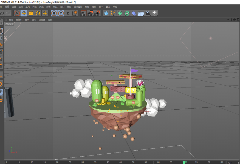The width and height of the screenshot is (240, 164).
Task: Click frame 30 on the timeline ruler
Action: click(83, 162)
